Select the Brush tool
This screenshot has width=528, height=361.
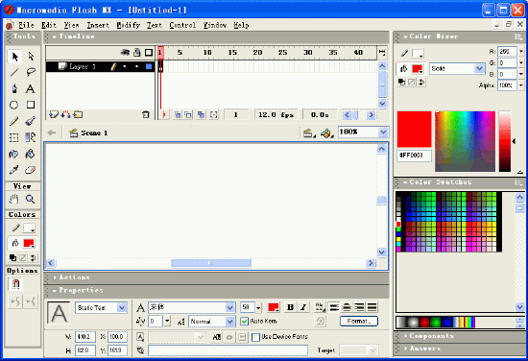pyautogui.click(x=31, y=121)
